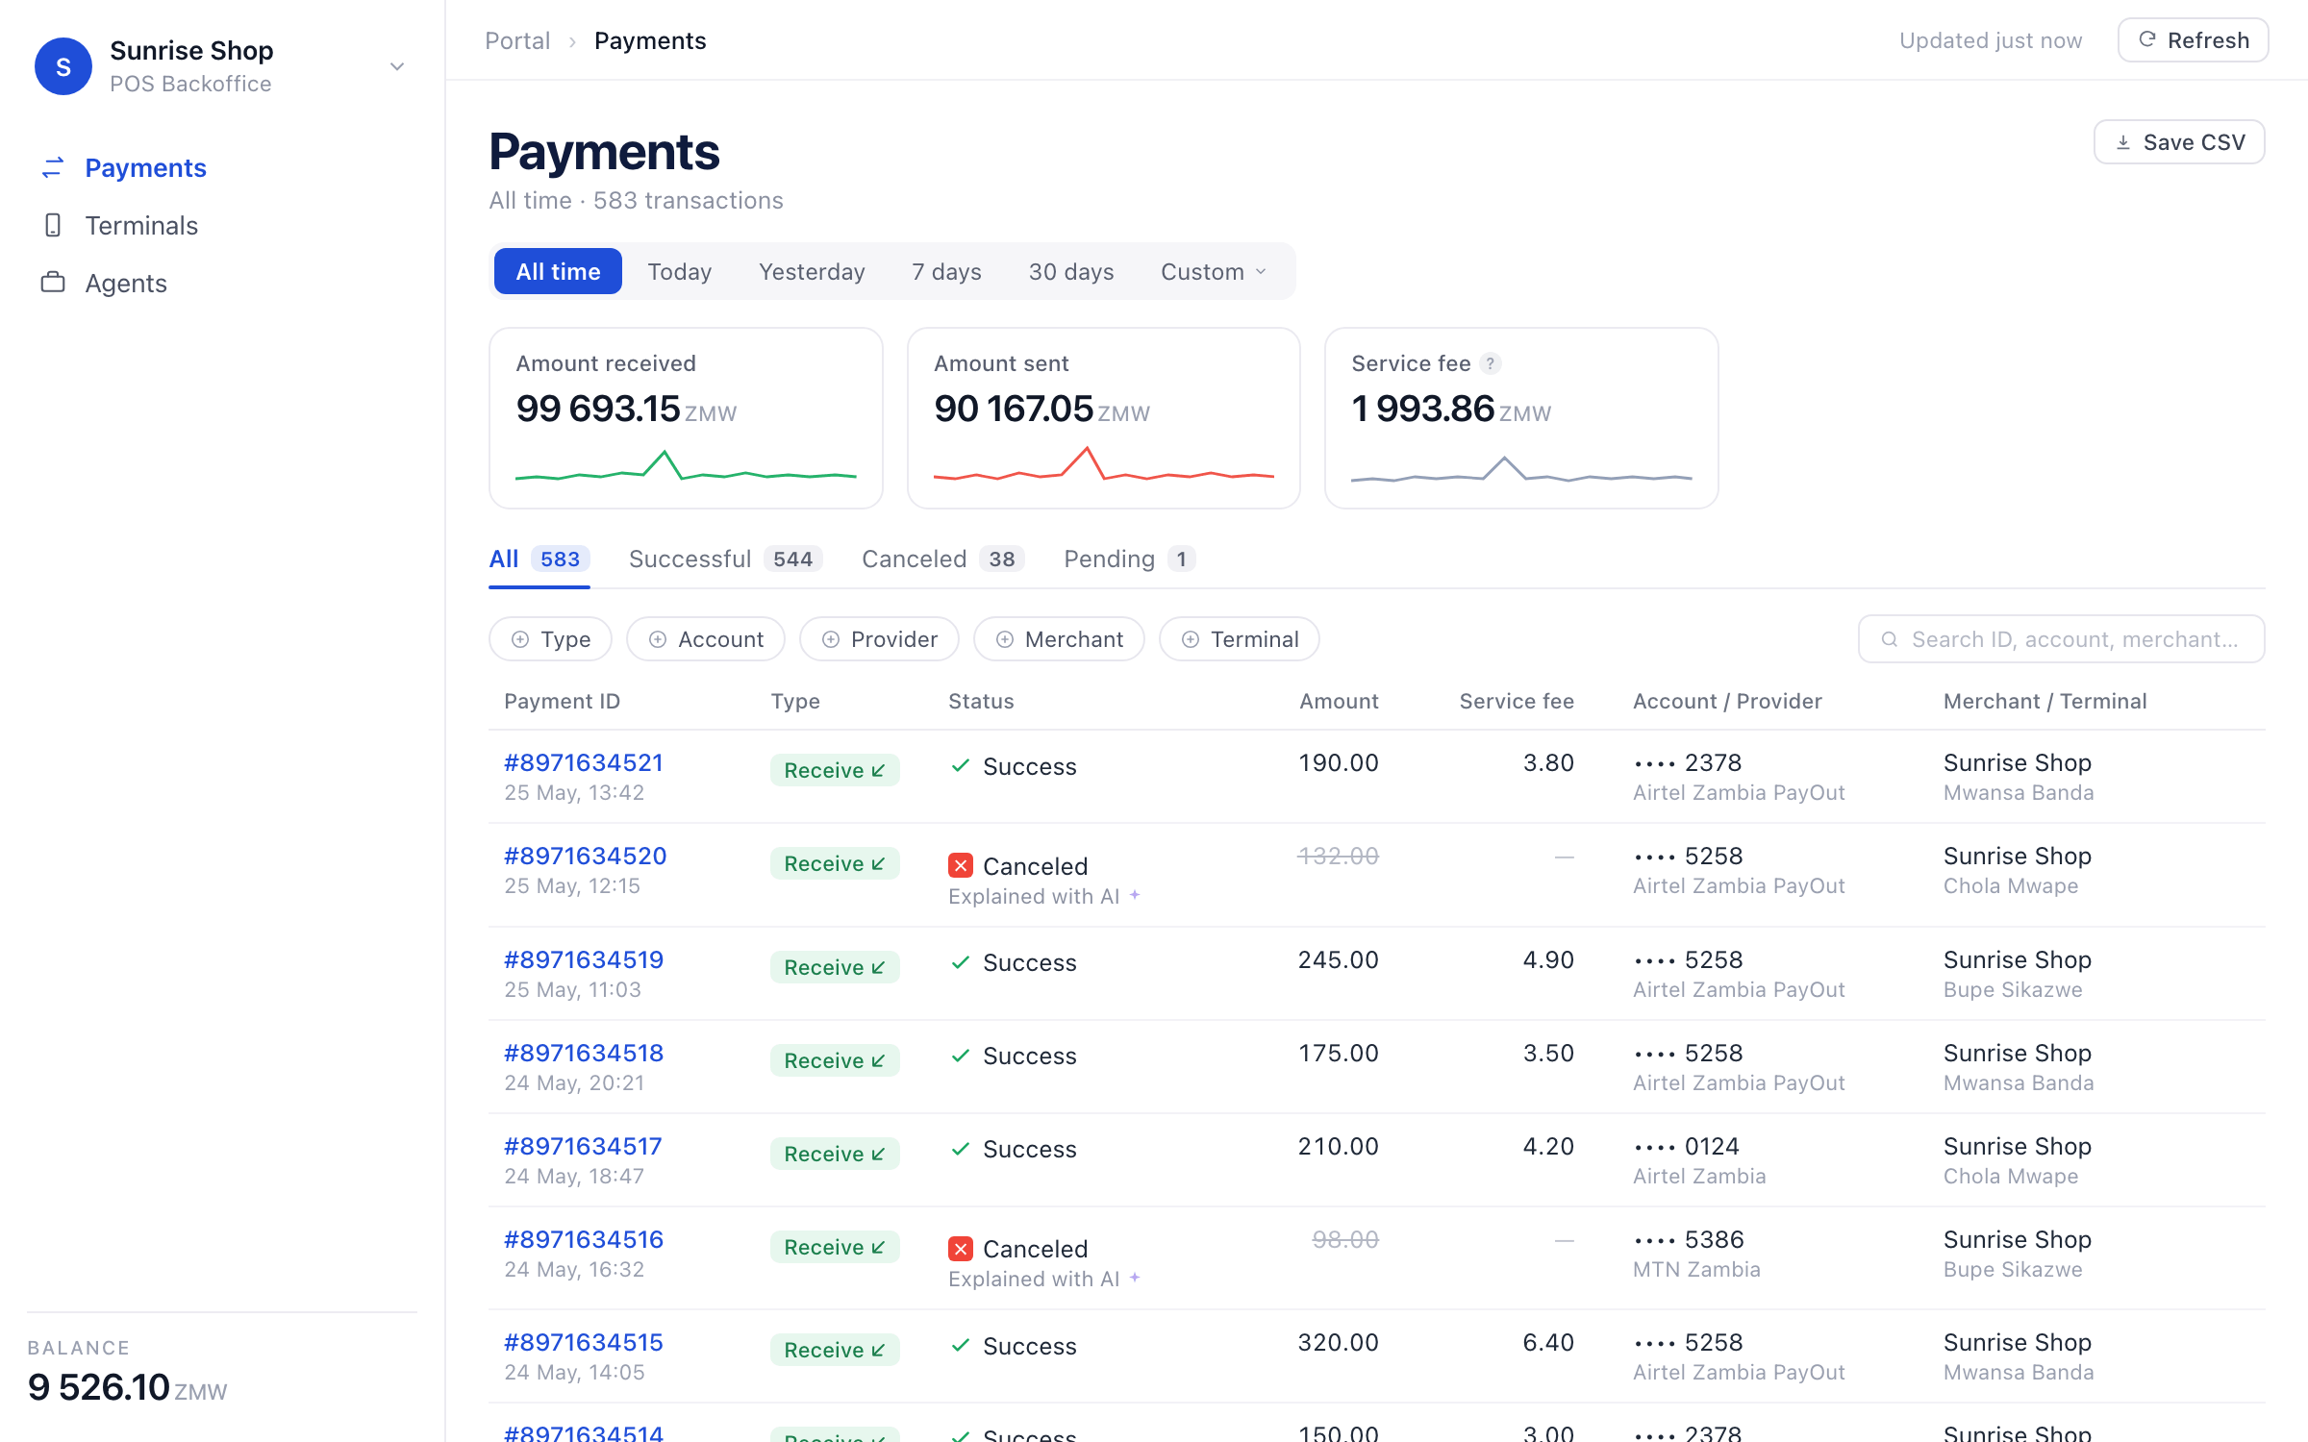The image size is (2308, 1442).
Task: Click the Receive badge on #8971634521
Action: click(x=835, y=770)
